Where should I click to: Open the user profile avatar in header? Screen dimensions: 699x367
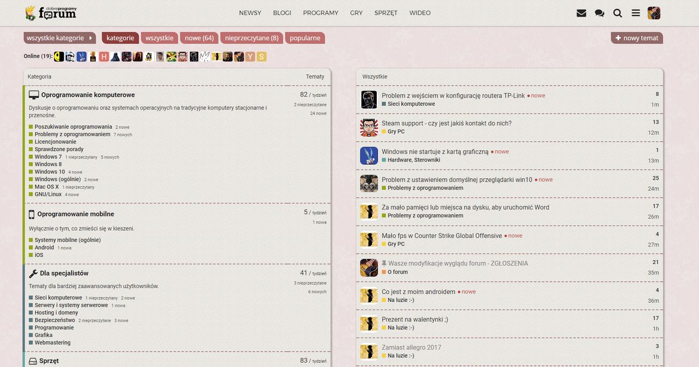click(654, 13)
